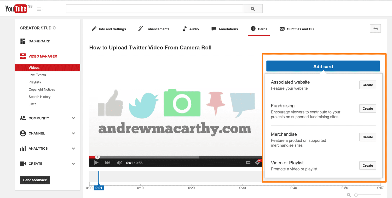This screenshot has height=198, width=392.
Task: Click the search magnifier icon
Action: click(x=252, y=8)
